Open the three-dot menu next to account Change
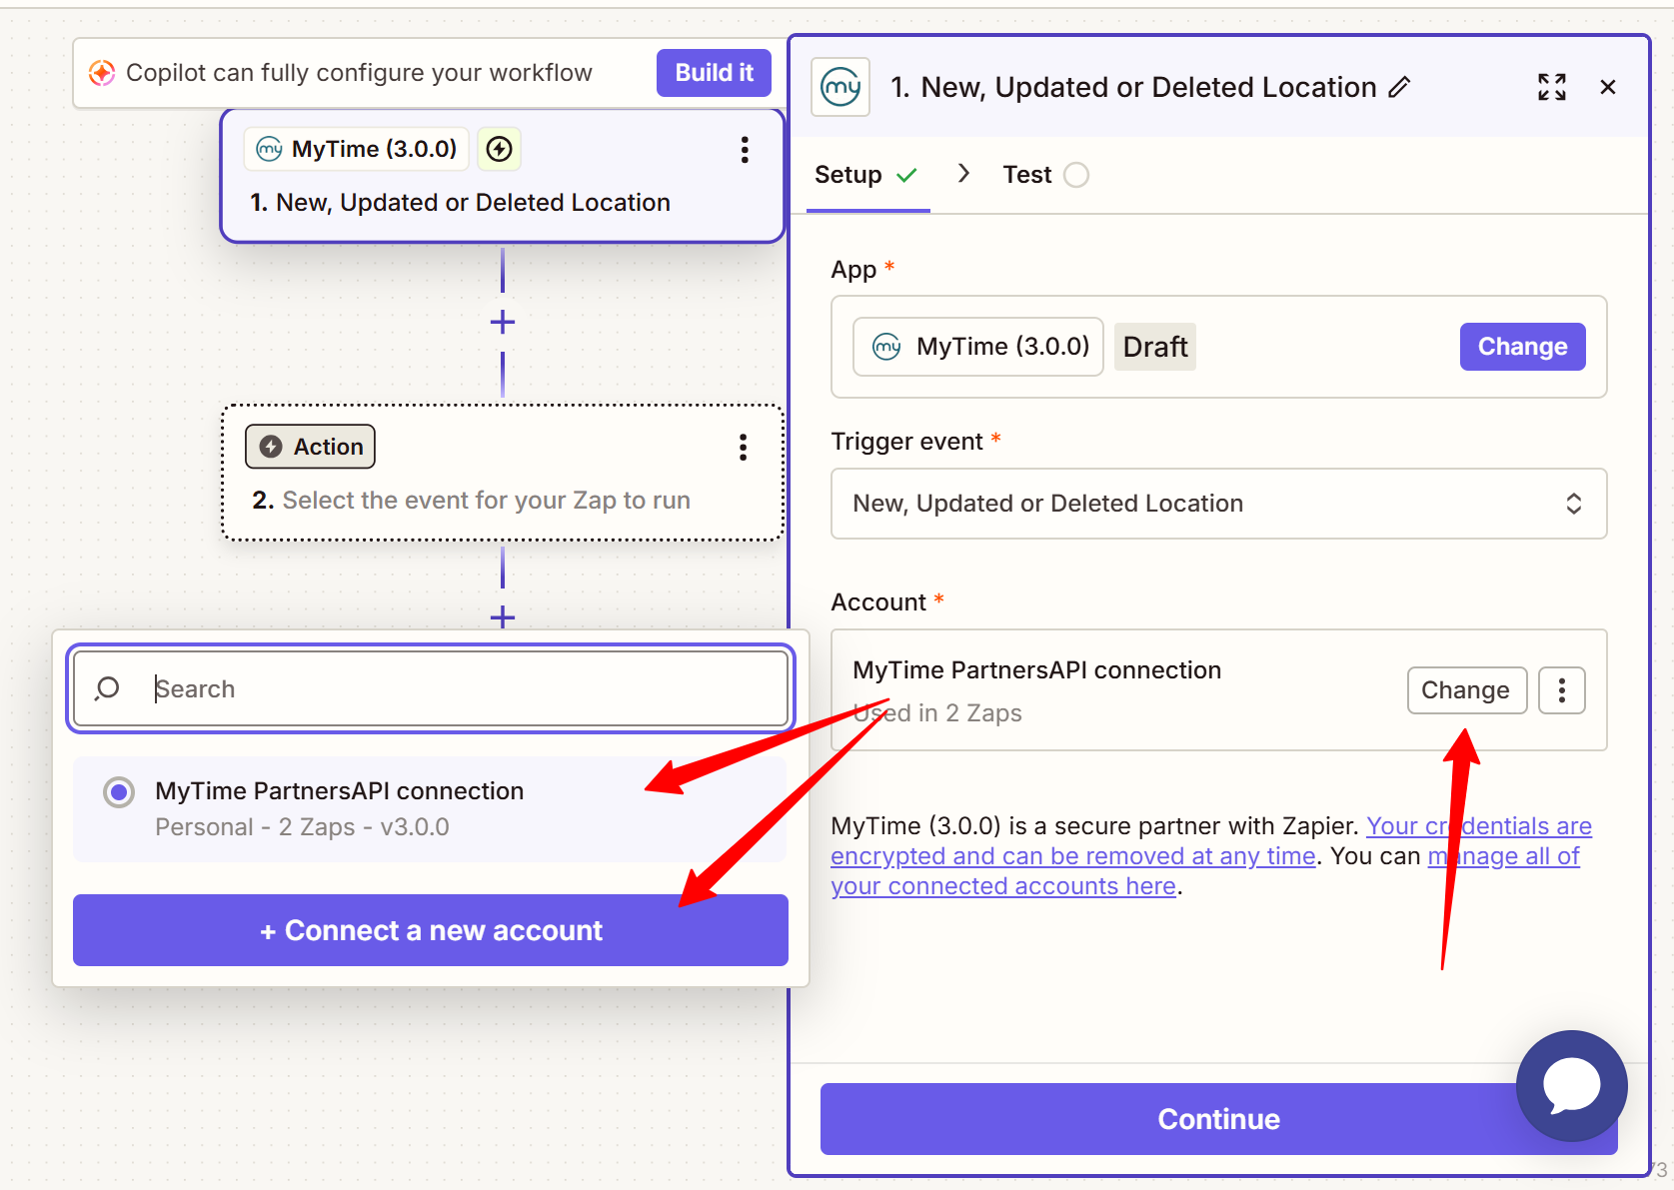 click(x=1562, y=690)
